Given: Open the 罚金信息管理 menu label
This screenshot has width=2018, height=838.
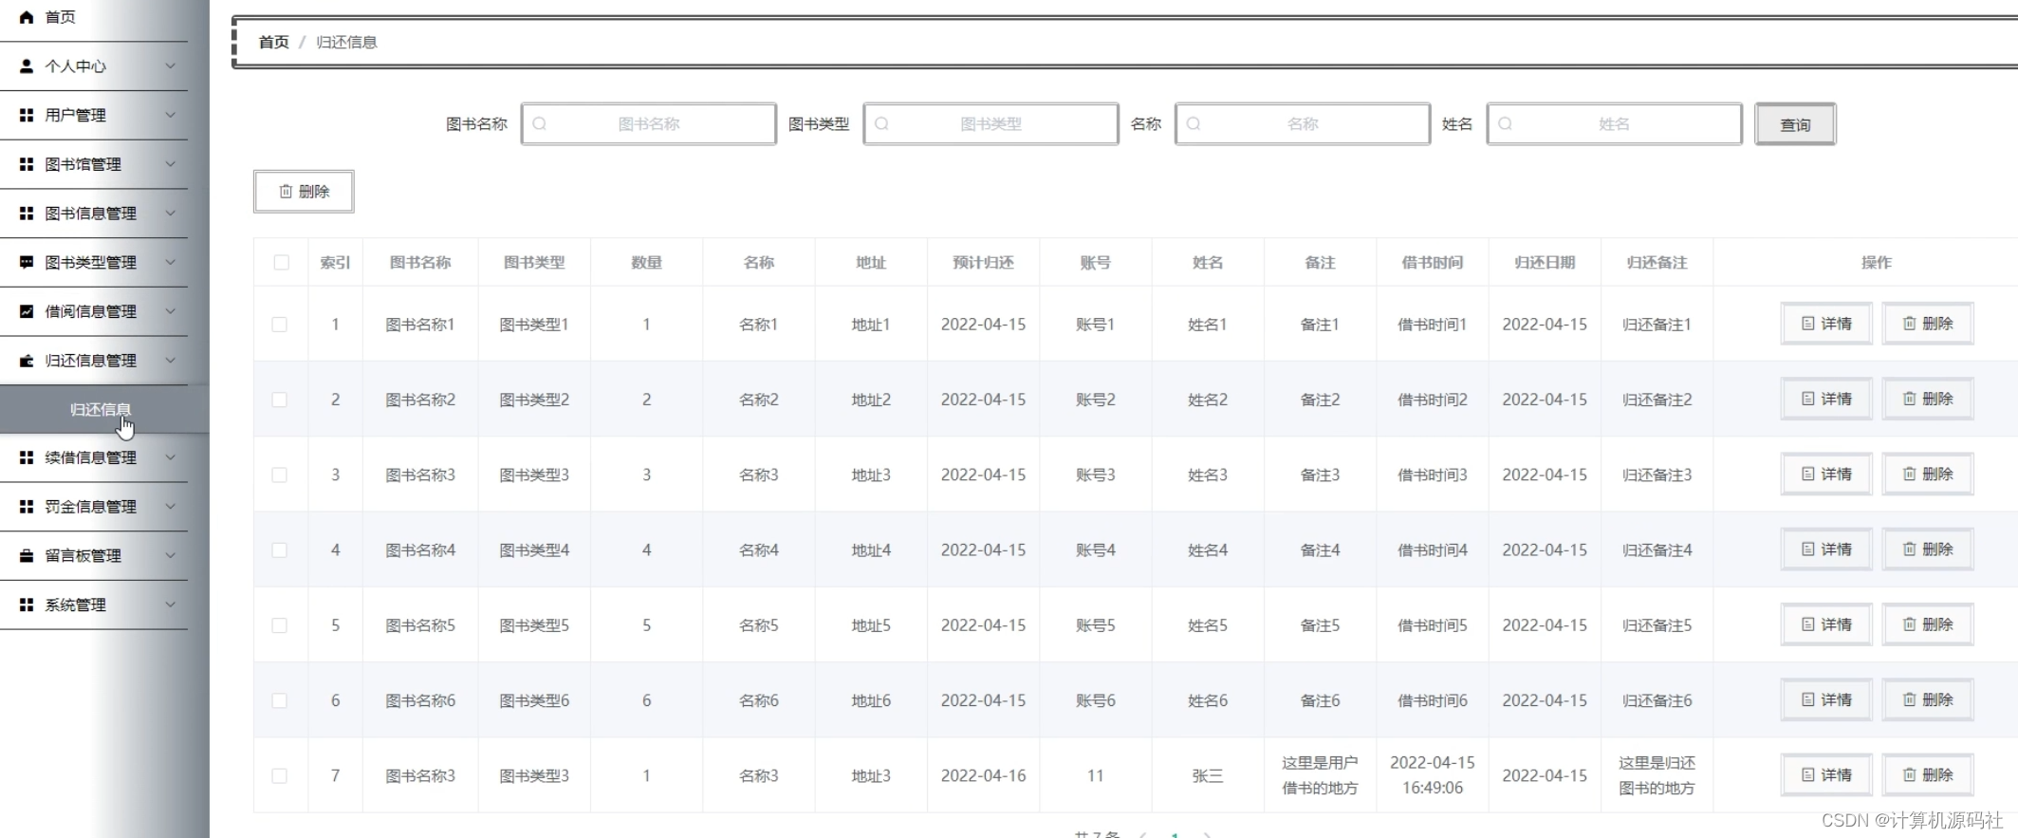Looking at the screenshot, I should point(91,507).
